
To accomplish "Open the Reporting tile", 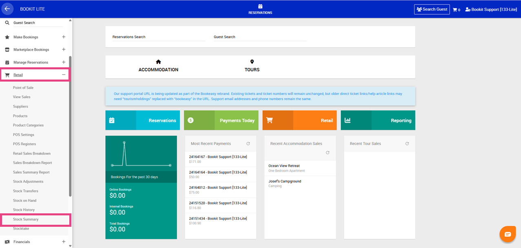I will (378, 120).
